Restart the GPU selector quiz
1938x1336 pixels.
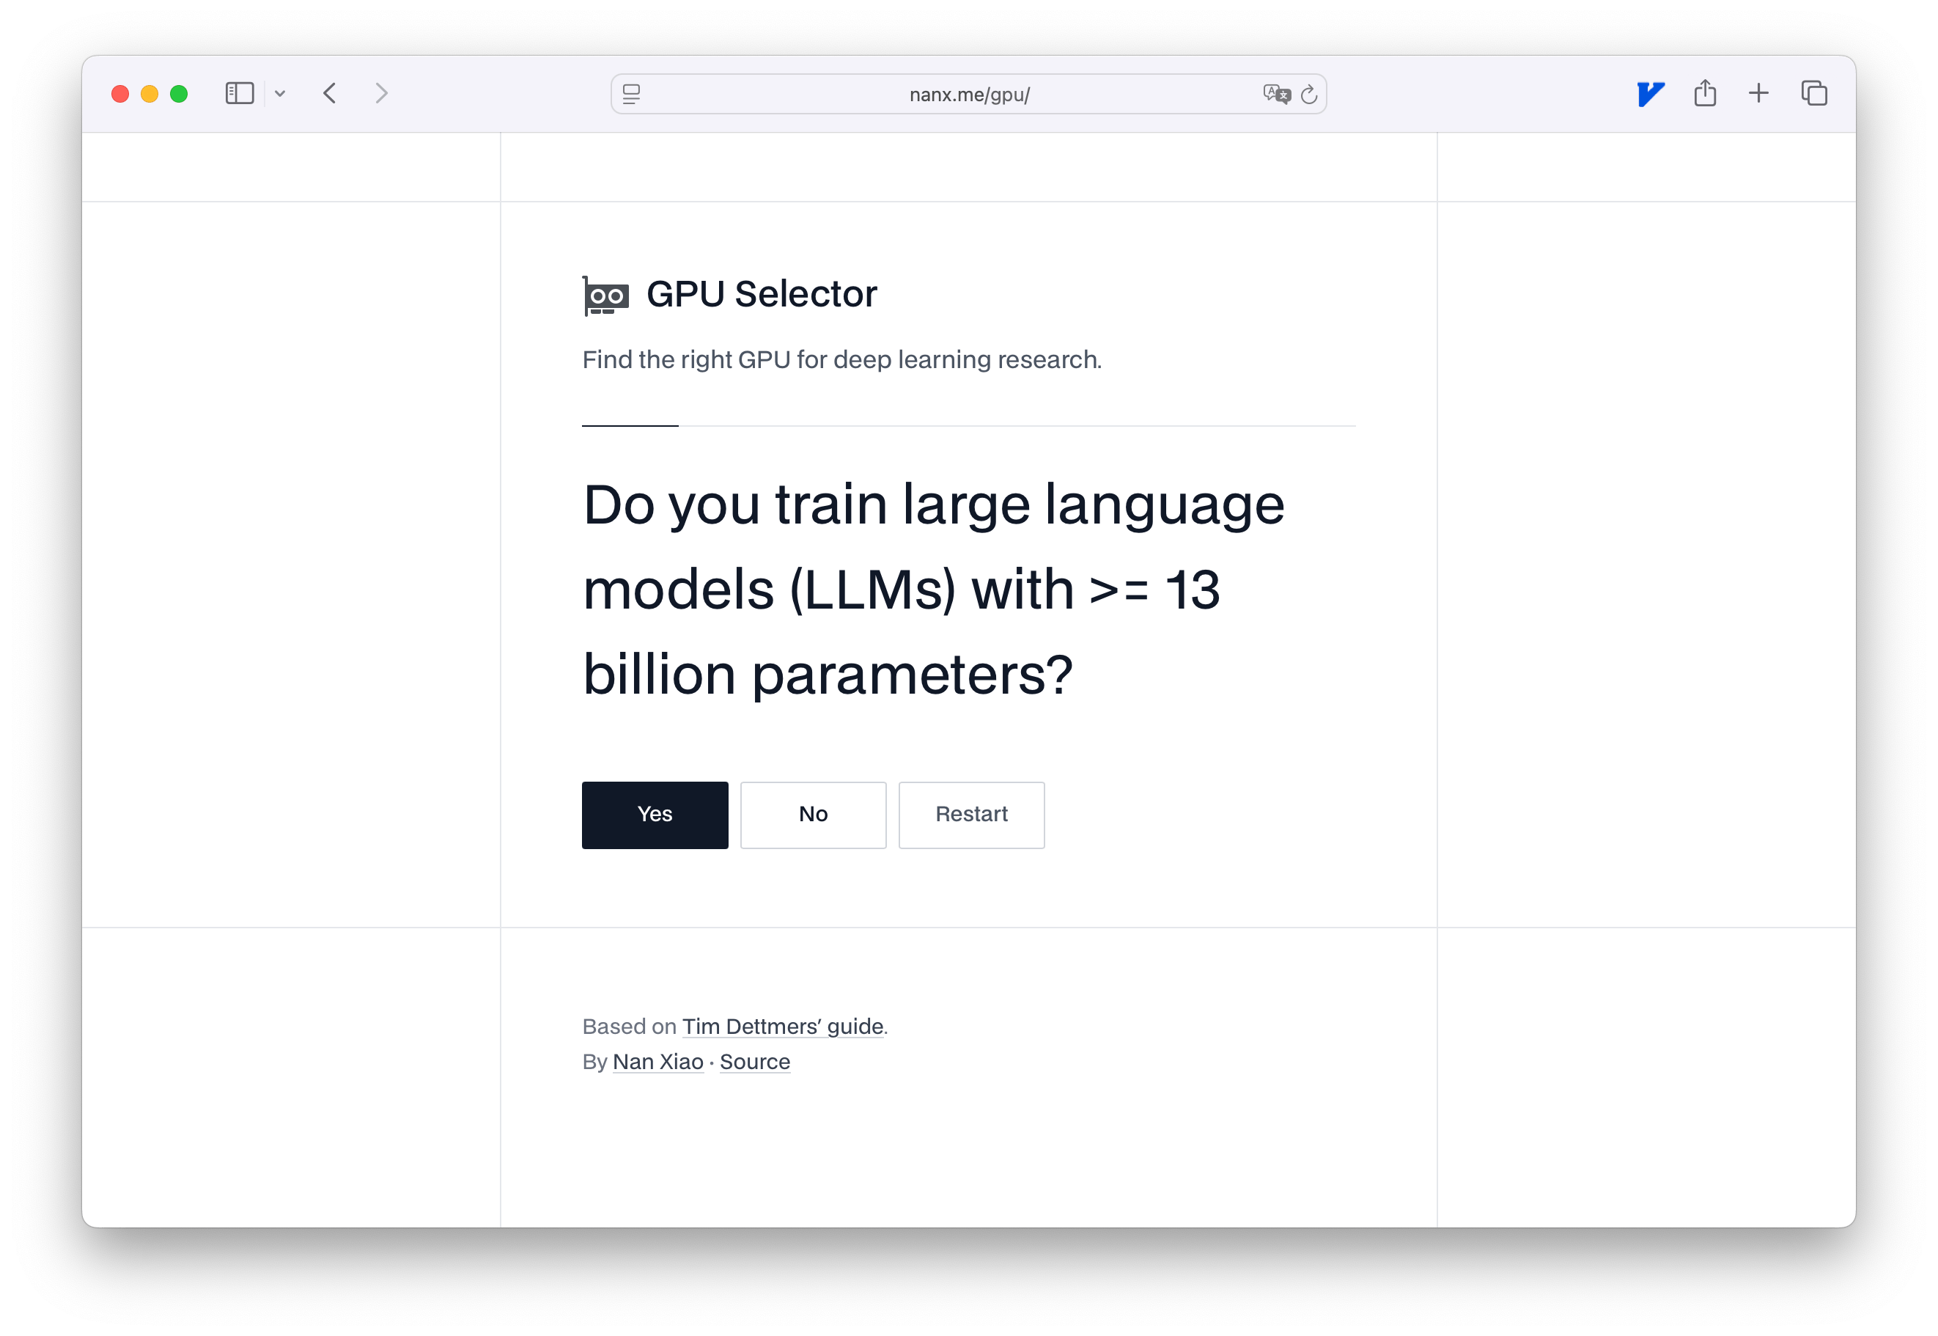[x=970, y=815]
